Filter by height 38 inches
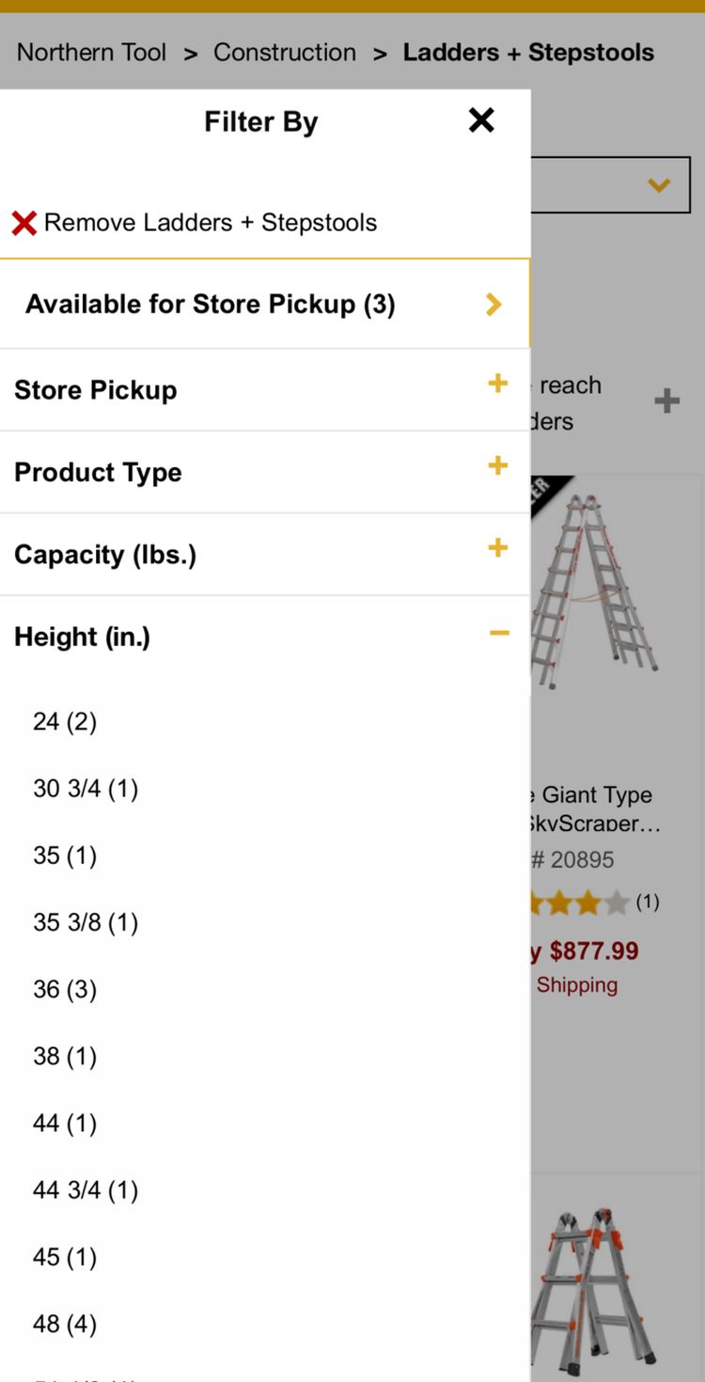Image resolution: width=705 pixels, height=1382 pixels. click(x=65, y=1056)
